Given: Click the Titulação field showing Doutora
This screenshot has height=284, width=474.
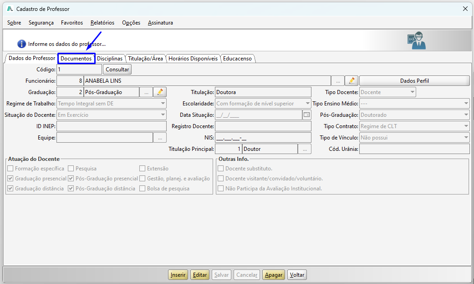Looking at the screenshot, I should pos(263,92).
